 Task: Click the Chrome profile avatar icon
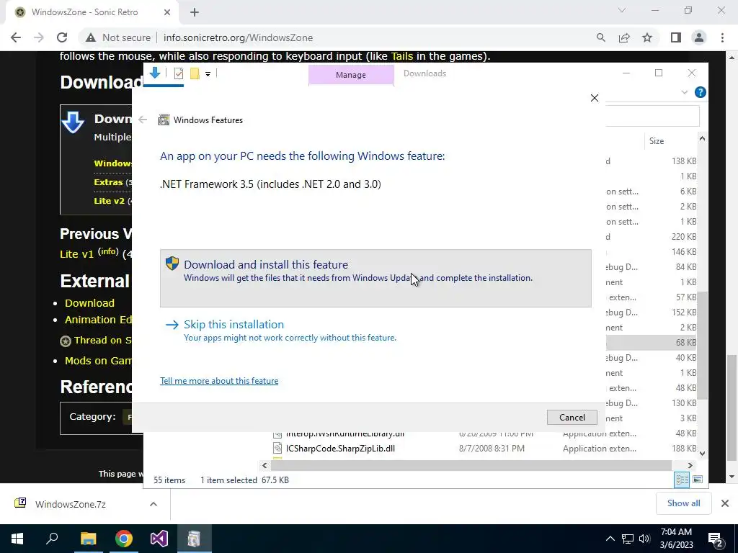click(699, 37)
